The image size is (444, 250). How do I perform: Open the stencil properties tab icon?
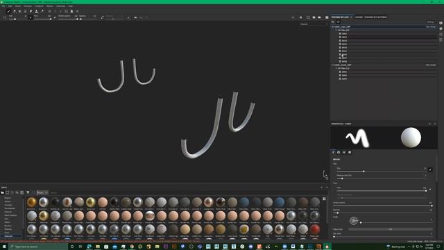click(344, 152)
